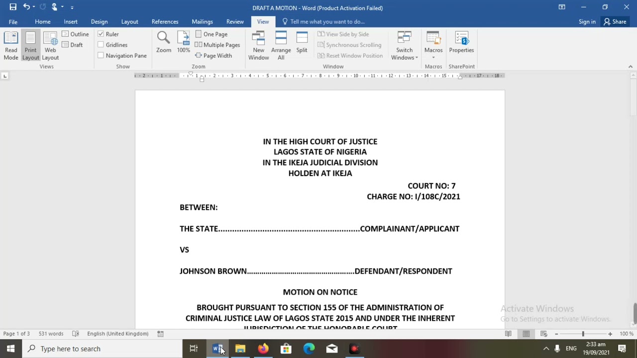This screenshot has height=358, width=637.
Task: Select Web Layout from status bar
Action: pos(544,334)
